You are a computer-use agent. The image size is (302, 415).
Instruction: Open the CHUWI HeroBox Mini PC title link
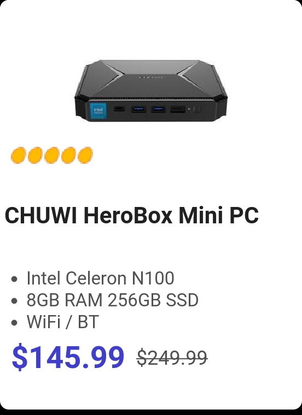click(x=131, y=215)
